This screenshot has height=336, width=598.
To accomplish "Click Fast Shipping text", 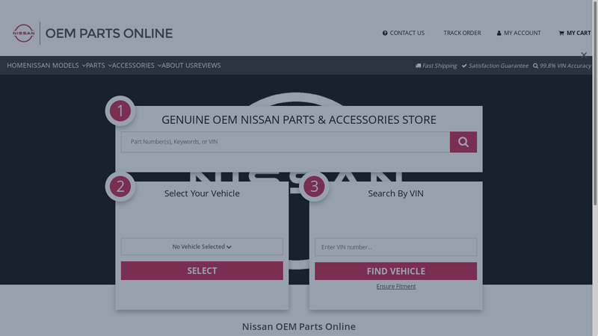I will coord(440,66).
